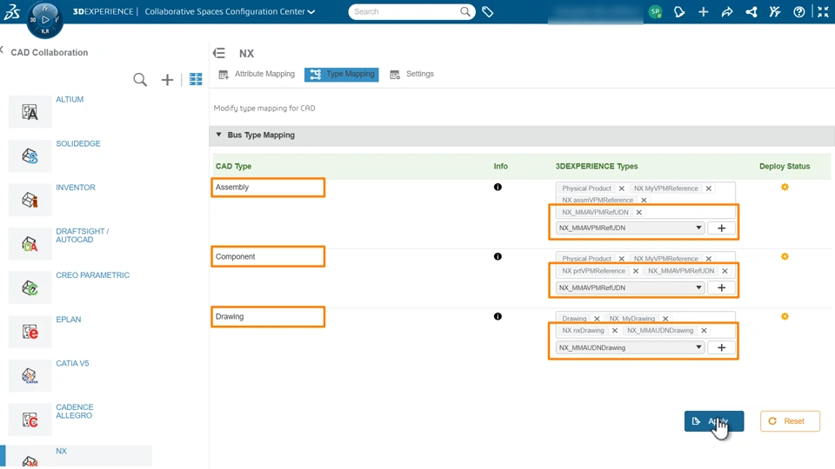Open the CATIA V5 link

pyautogui.click(x=72, y=364)
